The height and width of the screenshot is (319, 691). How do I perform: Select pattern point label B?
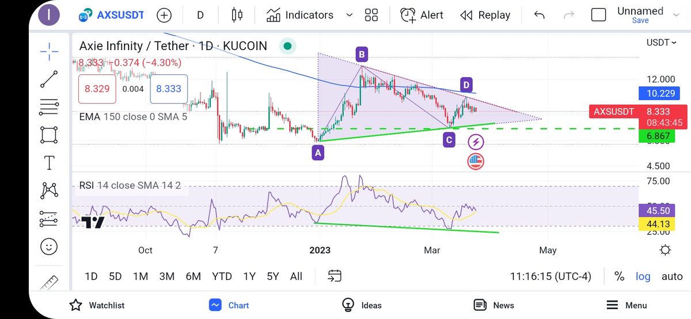coord(362,55)
